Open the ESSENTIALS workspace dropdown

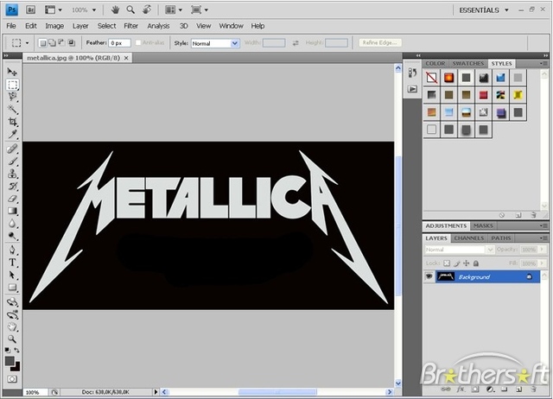[x=484, y=10]
